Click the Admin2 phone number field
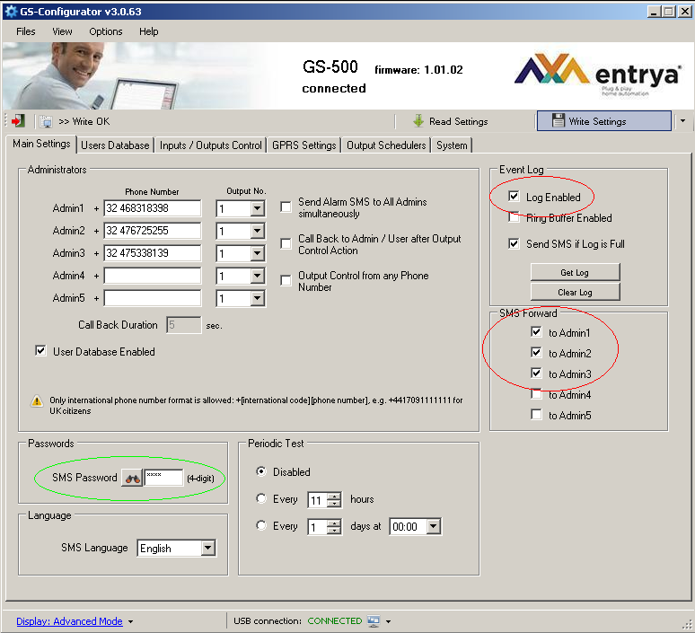This screenshot has width=695, height=633. click(x=152, y=231)
